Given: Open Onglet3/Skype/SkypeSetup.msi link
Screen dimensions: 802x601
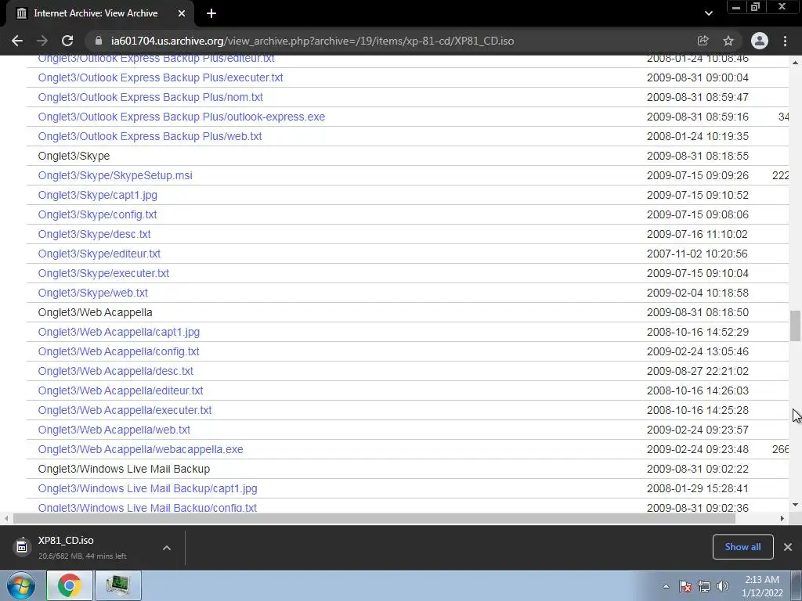Looking at the screenshot, I should click(115, 175).
